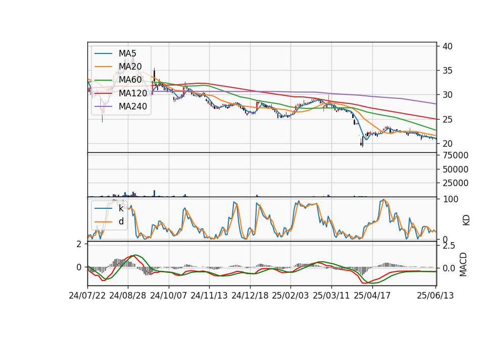Click the MA20 legend label

(x=130, y=67)
